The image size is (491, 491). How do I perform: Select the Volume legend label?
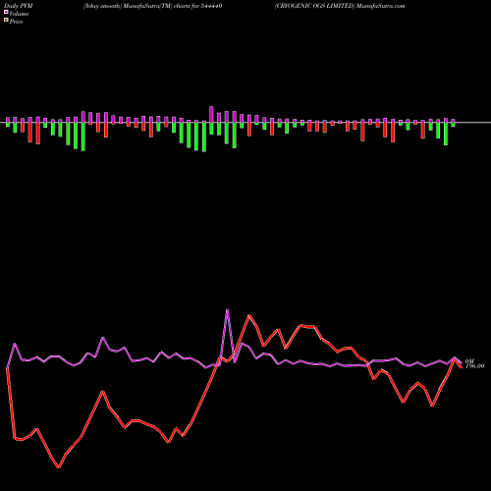click(x=19, y=14)
